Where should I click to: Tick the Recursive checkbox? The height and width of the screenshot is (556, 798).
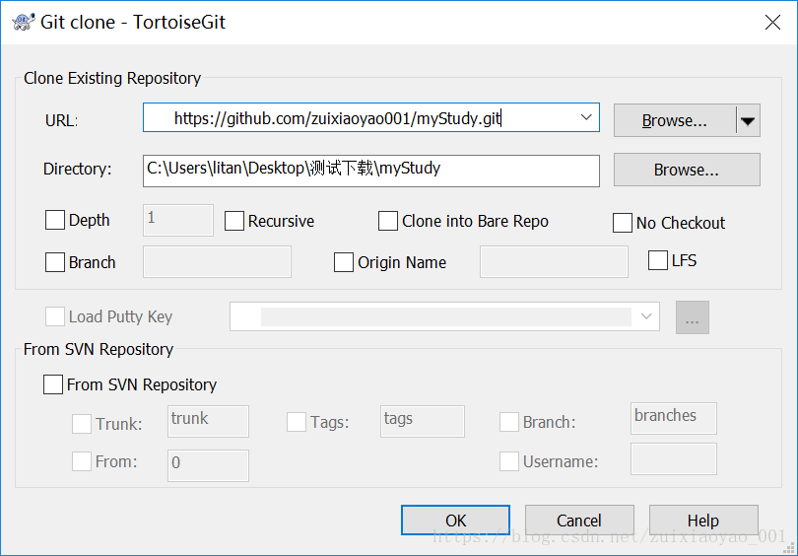[234, 221]
